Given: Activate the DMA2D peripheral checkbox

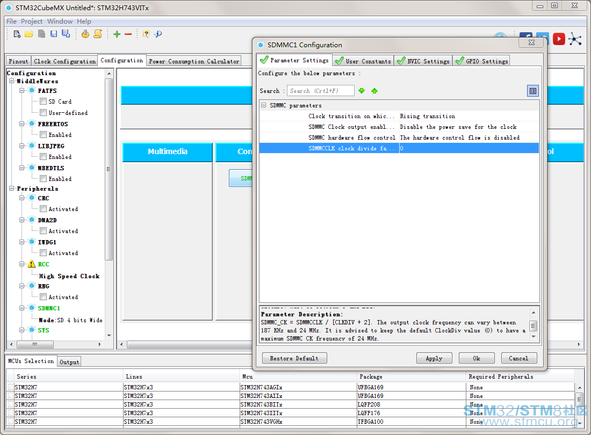Looking at the screenshot, I should pos(44,231).
